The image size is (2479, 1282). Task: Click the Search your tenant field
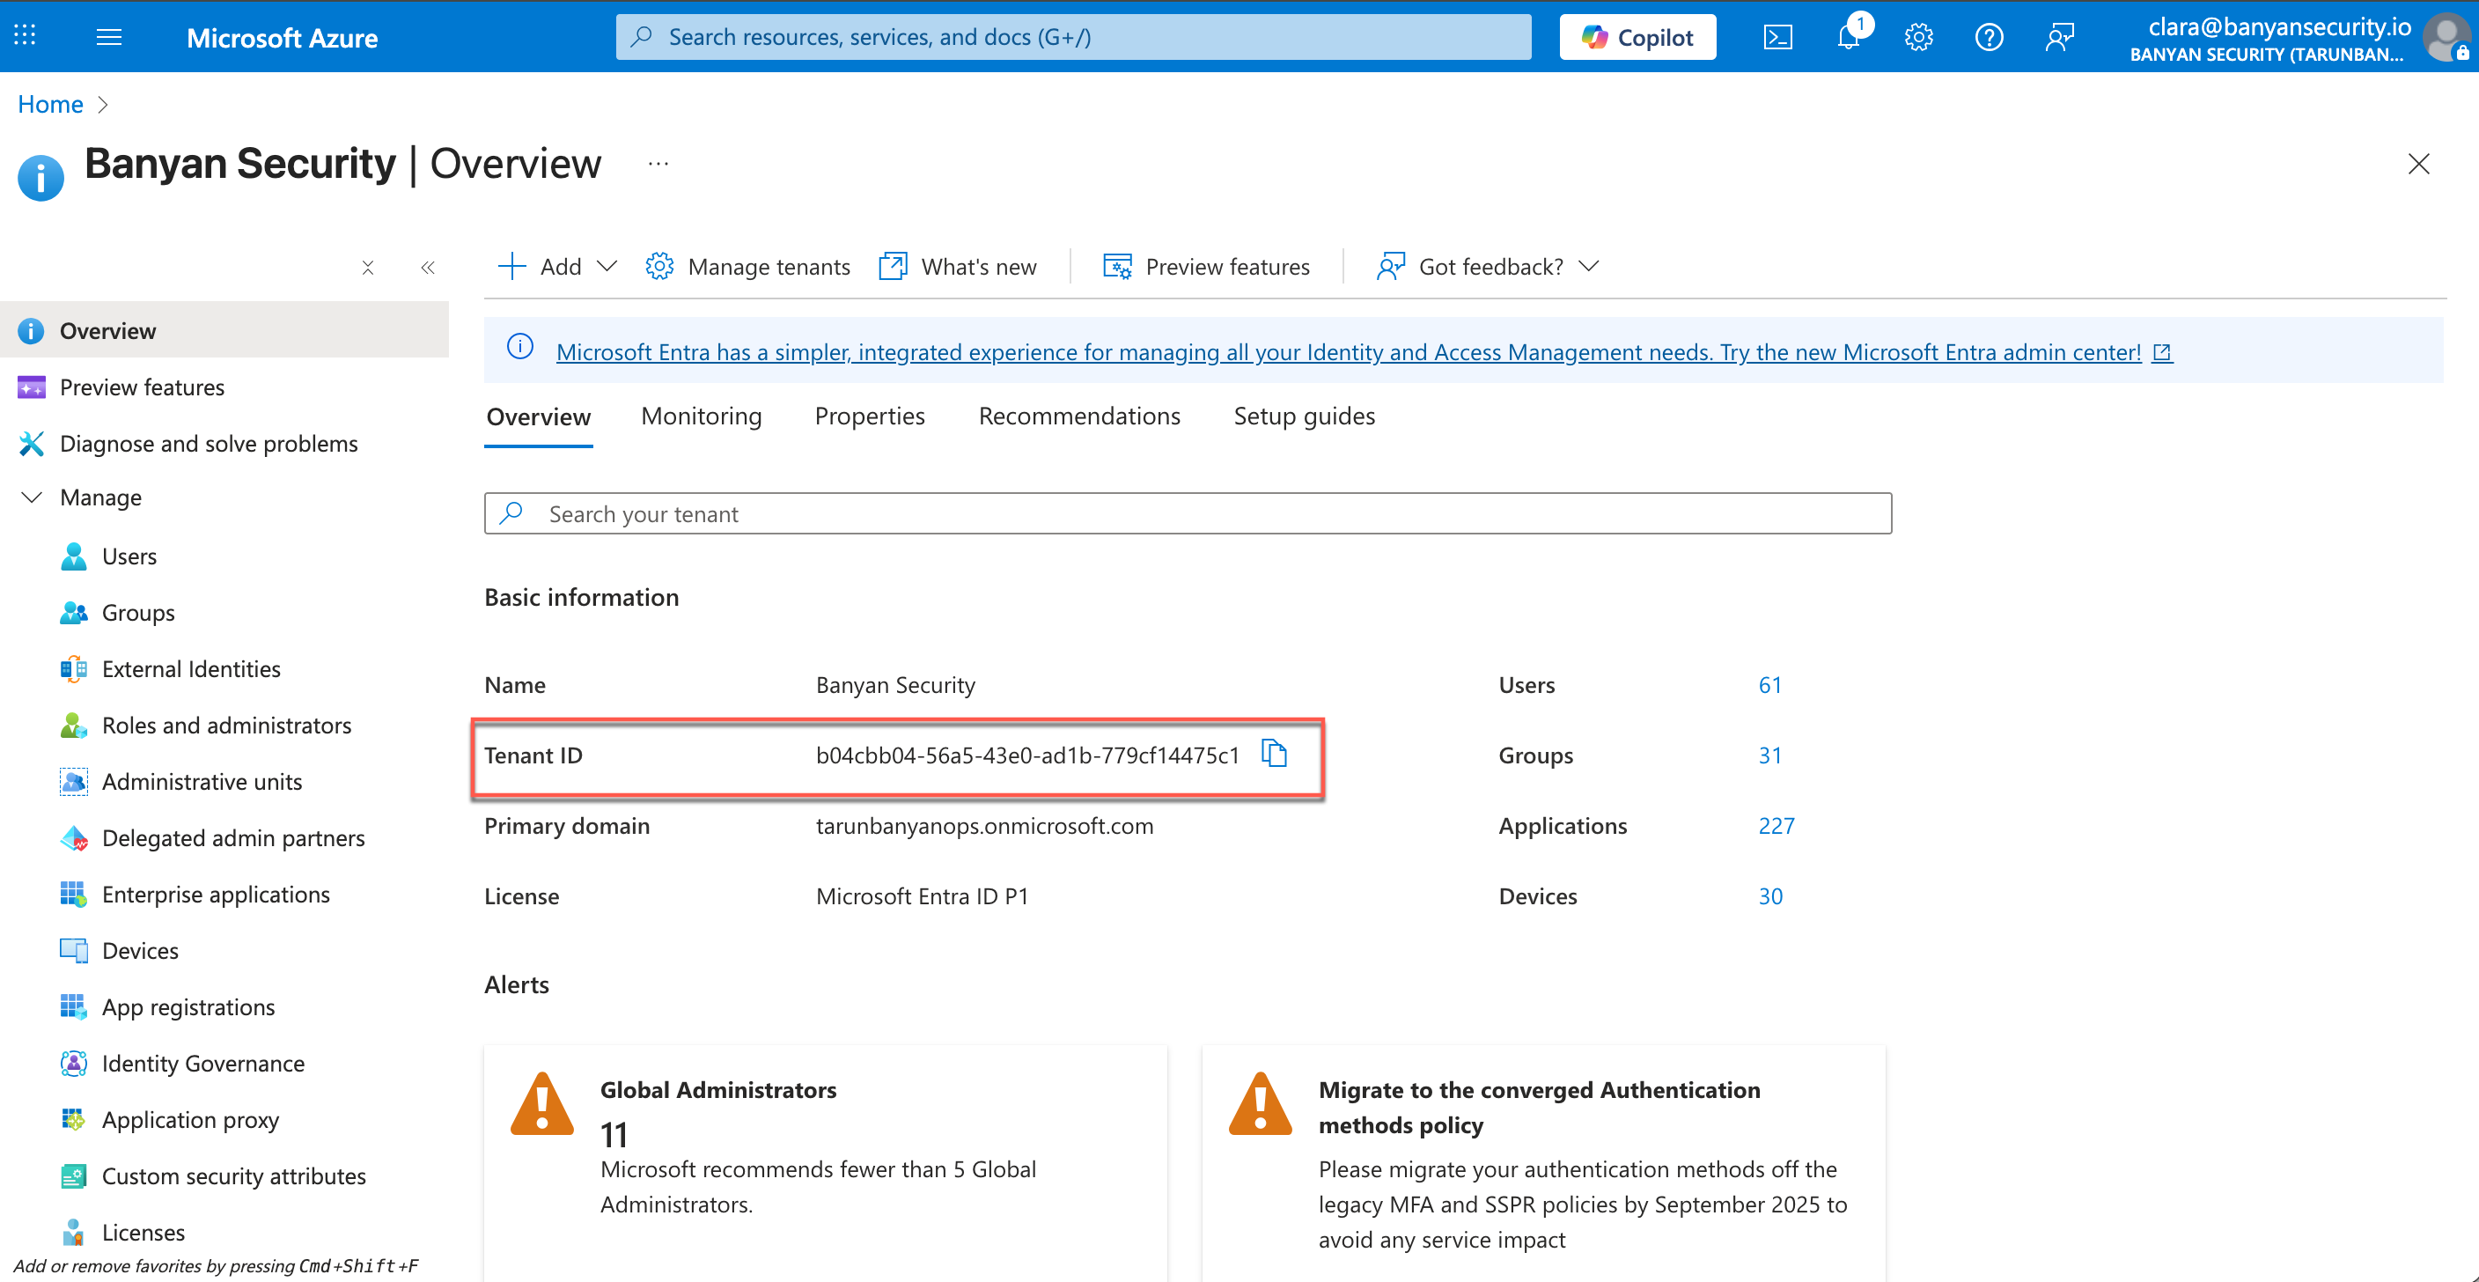(1188, 514)
